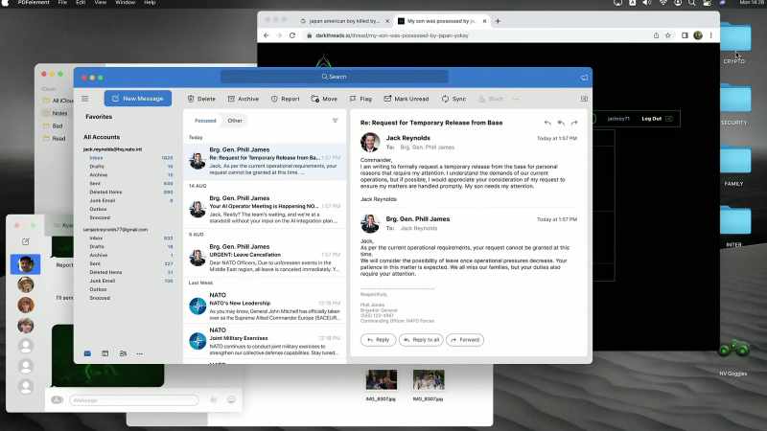Click the Reply button below the message
The image size is (767, 431).
pos(378,340)
